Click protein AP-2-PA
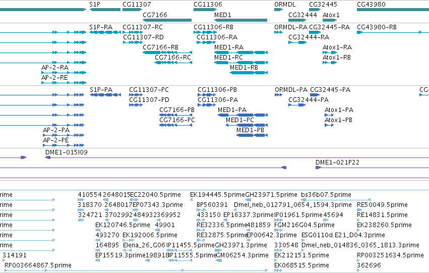 click(x=56, y=130)
